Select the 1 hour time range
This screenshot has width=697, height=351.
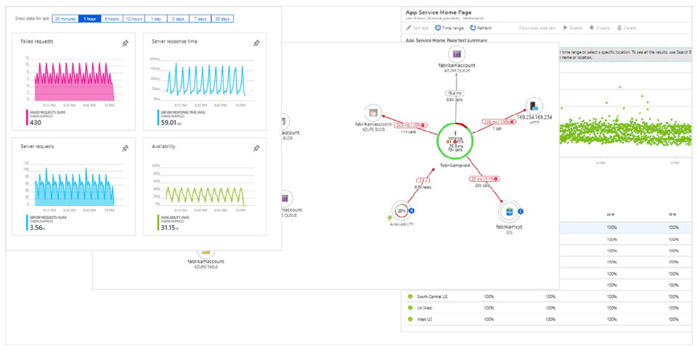(x=89, y=19)
